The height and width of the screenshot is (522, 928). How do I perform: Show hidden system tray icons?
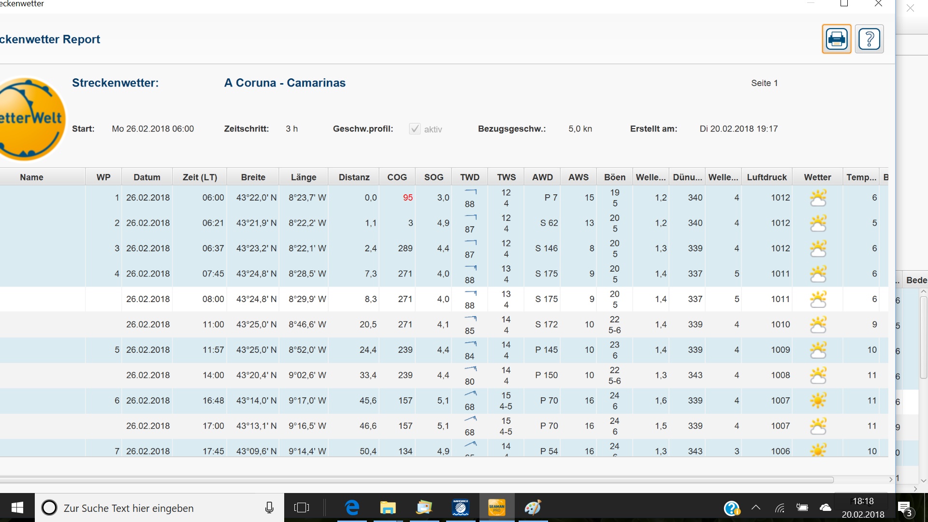756,507
